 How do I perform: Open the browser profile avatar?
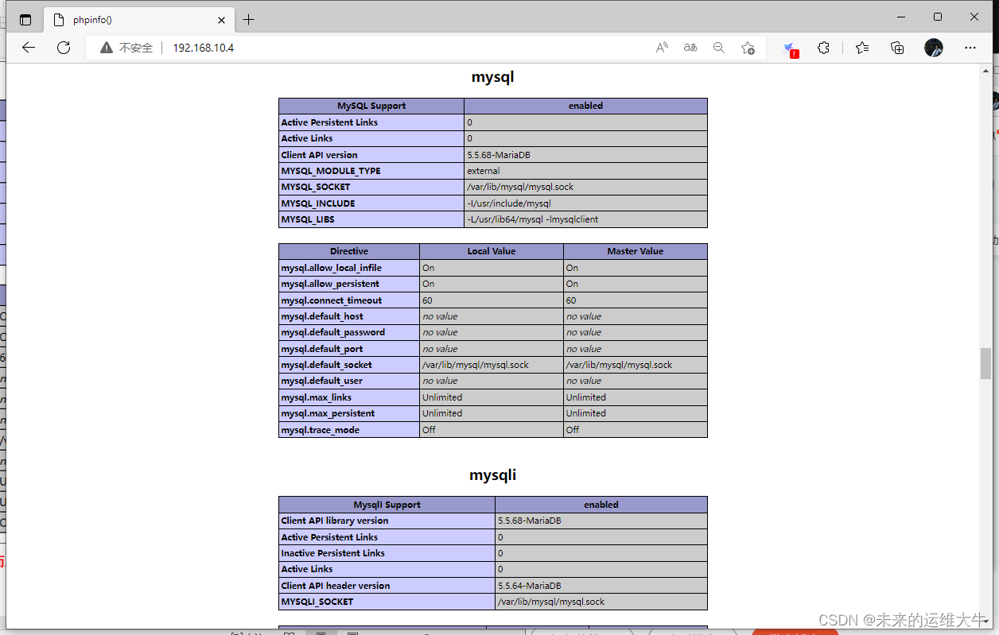pos(934,48)
